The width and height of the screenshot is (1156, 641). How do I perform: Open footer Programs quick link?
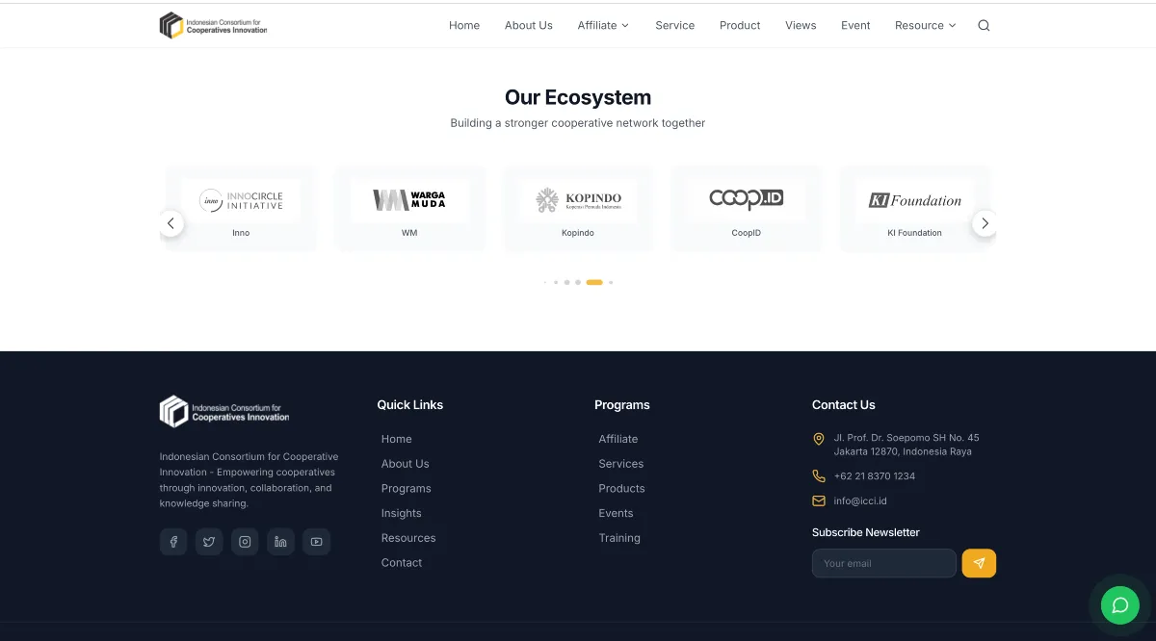tap(407, 489)
